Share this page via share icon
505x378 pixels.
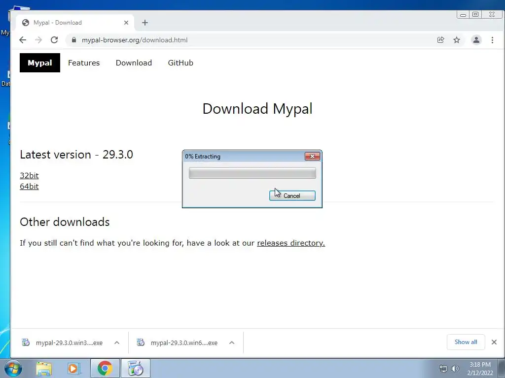[440, 40]
